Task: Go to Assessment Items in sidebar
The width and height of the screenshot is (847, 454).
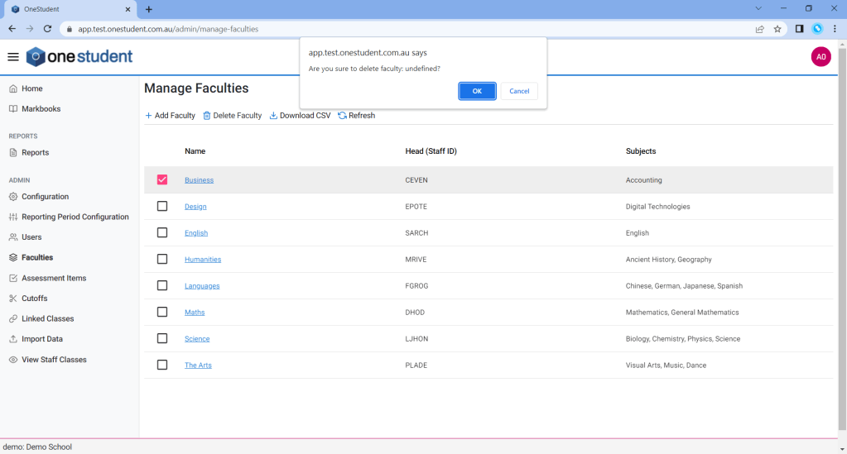Action: point(54,278)
